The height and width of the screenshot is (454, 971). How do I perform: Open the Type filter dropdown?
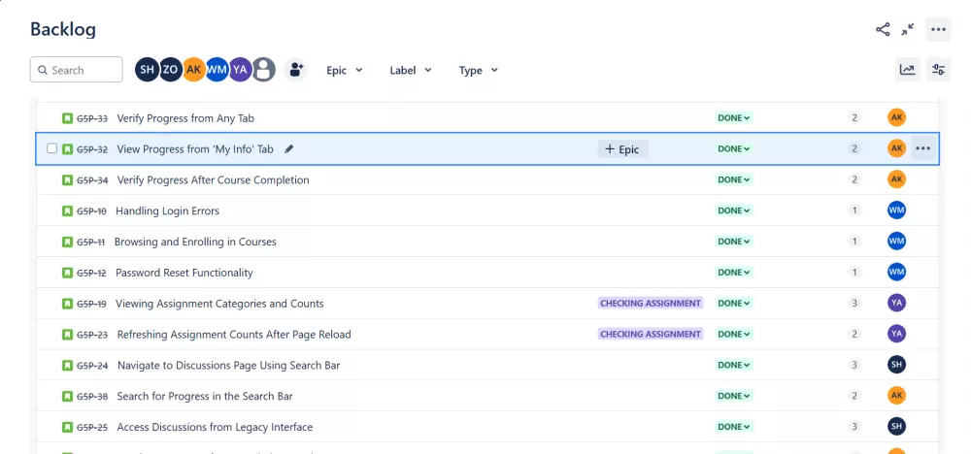coord(479,70)
